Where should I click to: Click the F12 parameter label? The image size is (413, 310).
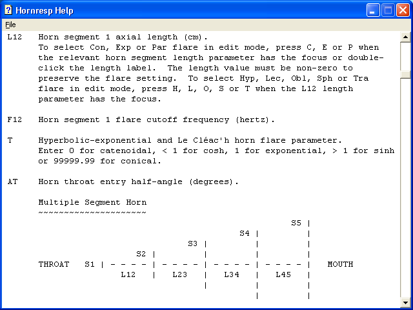click(x=14, y=119)
